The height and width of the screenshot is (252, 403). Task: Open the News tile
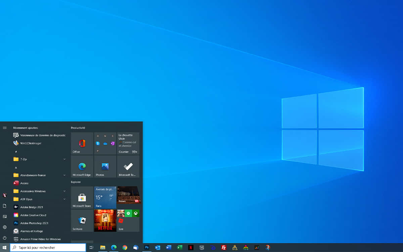(x=128, y=195)
